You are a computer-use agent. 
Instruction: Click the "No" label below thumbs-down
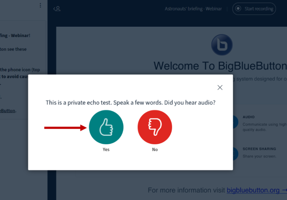[155, 149]
